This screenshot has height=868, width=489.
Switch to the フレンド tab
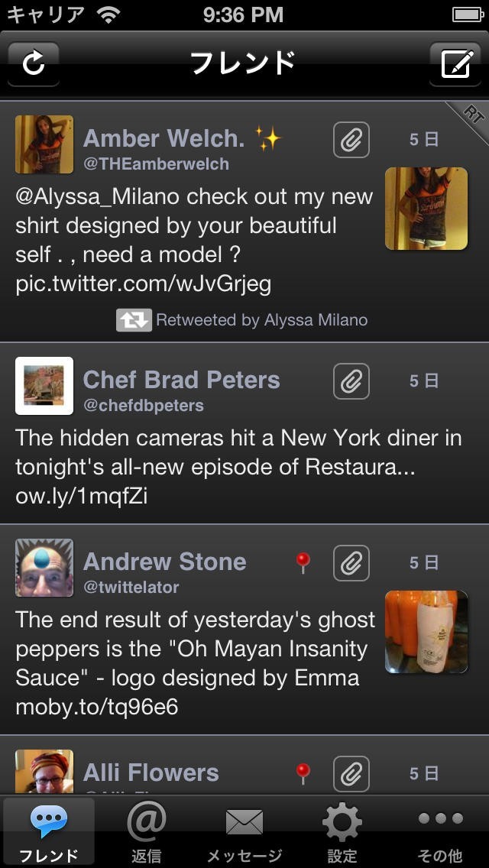(49, 833)
